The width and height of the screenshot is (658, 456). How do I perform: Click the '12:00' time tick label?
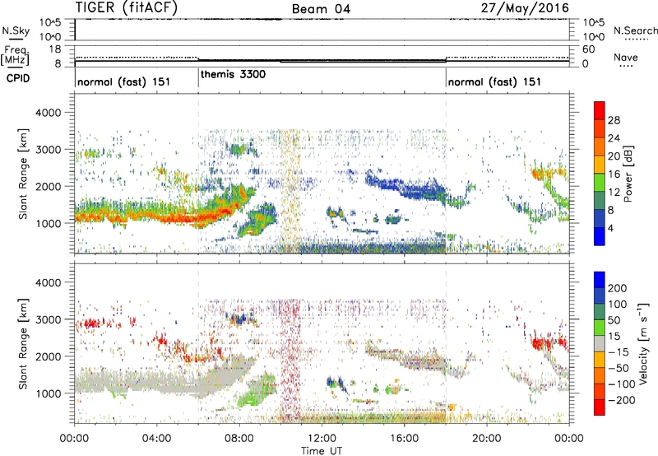pyautogui.click(x=322, y=439)
